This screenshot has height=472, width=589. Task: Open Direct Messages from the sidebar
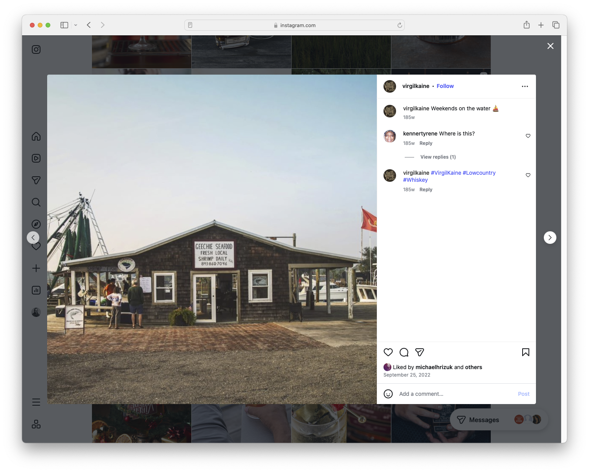click(x=36, y=180)
